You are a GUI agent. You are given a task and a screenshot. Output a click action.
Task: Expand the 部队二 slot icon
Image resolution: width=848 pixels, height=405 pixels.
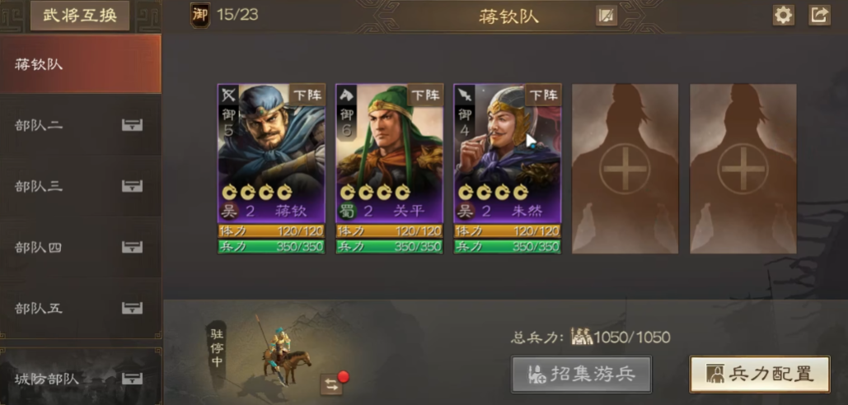coord(132,125)
